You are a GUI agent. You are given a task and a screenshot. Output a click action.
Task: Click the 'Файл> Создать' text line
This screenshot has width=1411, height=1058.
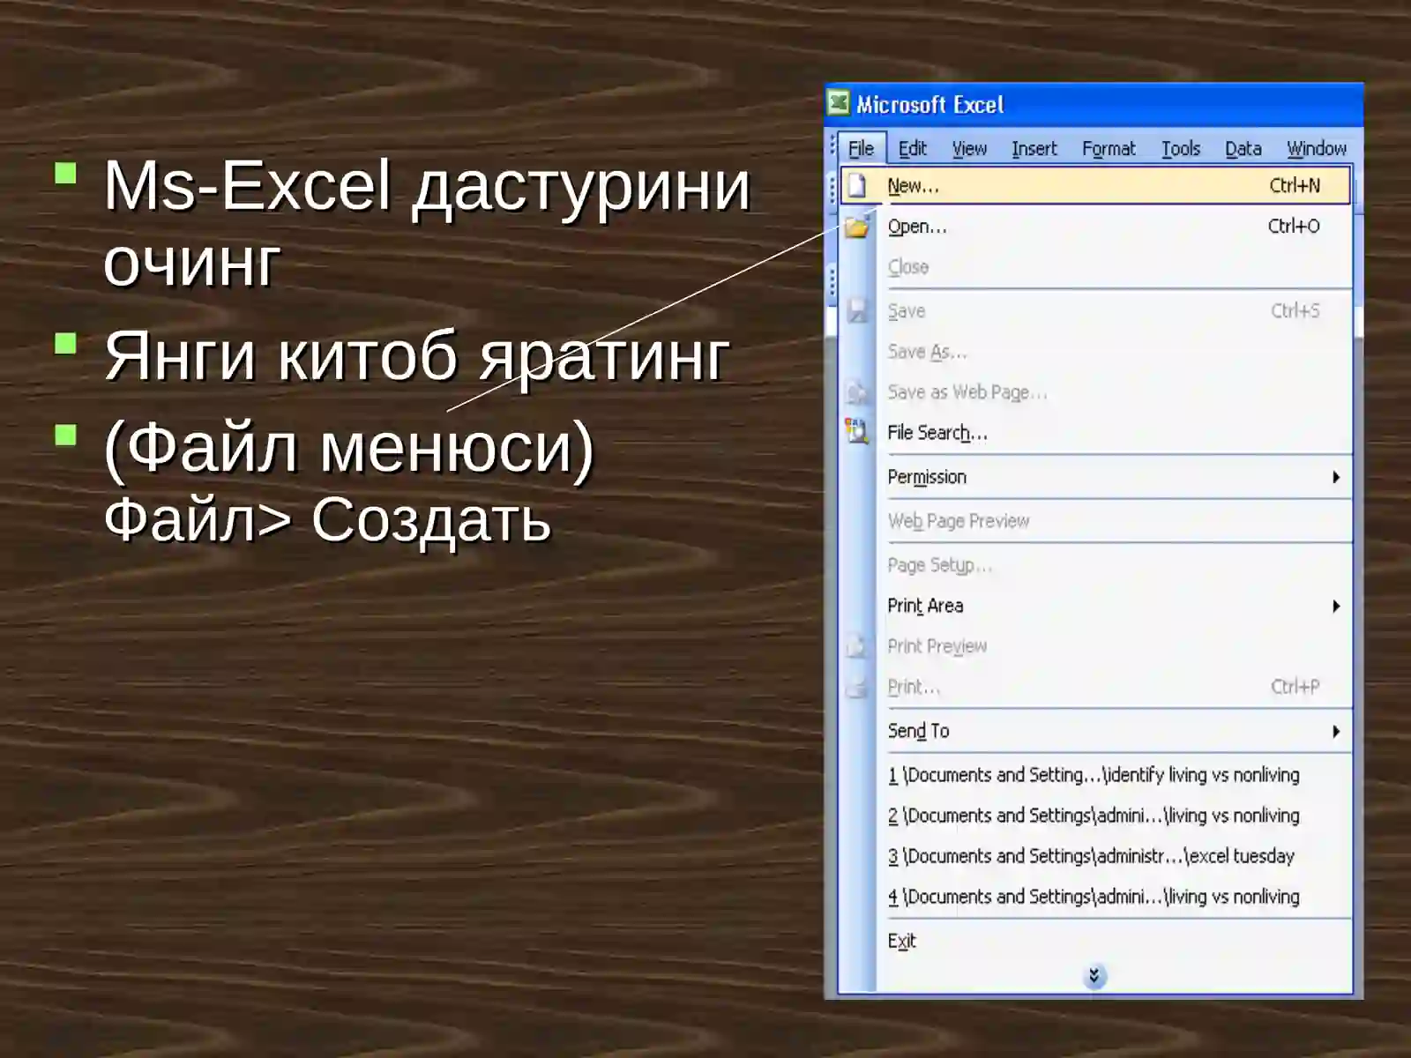pos(327,519)
